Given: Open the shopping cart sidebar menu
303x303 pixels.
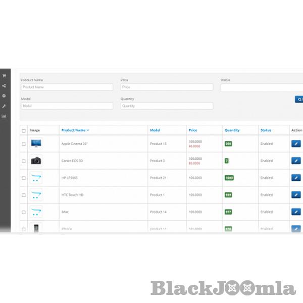Looking at the screenshot, I should point(4,76).
